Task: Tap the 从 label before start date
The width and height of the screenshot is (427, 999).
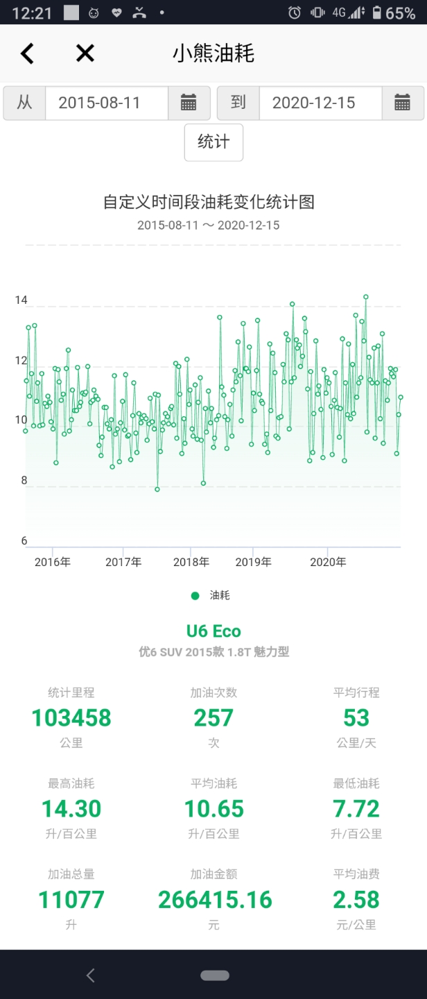Action: (x=24, y=103)
